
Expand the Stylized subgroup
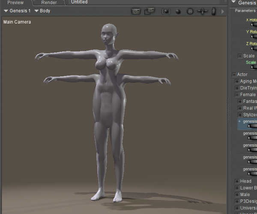[240, 115]
